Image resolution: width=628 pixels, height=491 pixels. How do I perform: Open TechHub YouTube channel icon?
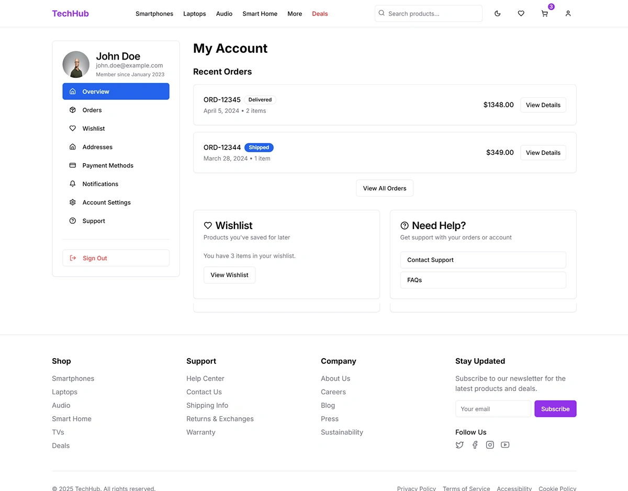(x=505, y=445)
